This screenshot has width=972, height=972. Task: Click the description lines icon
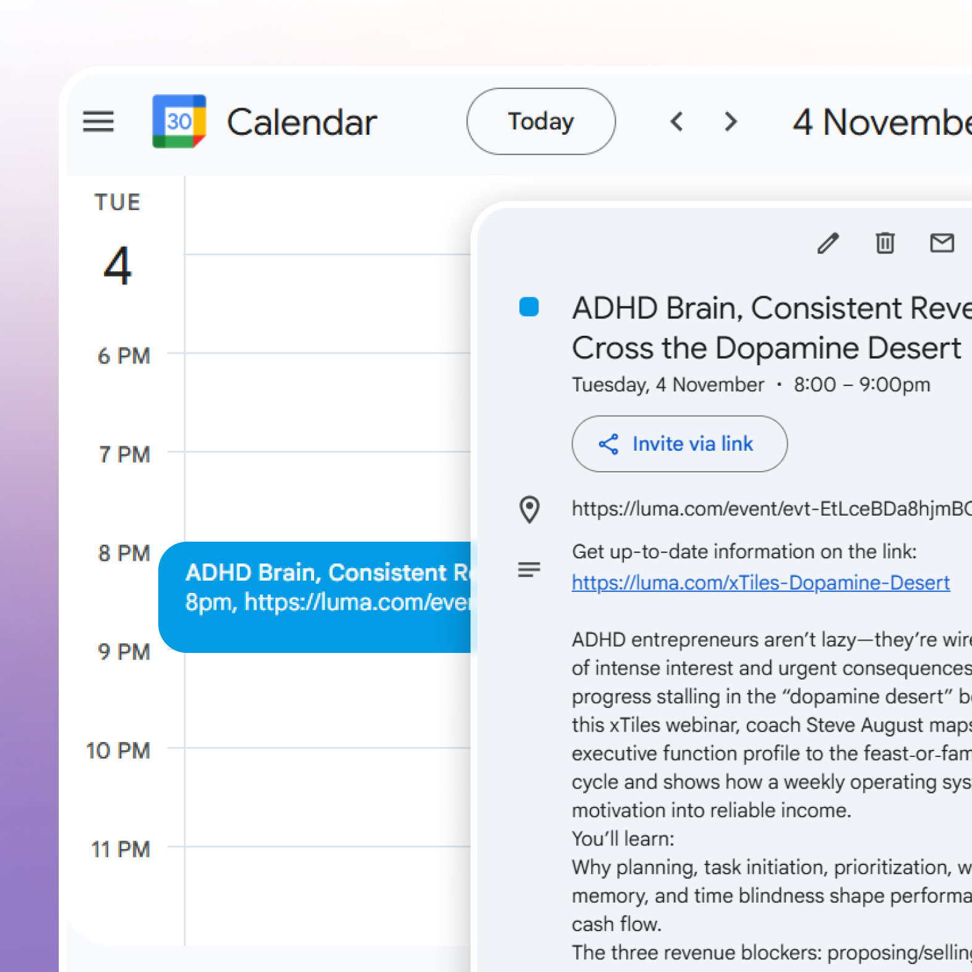(x=529, y=569)
